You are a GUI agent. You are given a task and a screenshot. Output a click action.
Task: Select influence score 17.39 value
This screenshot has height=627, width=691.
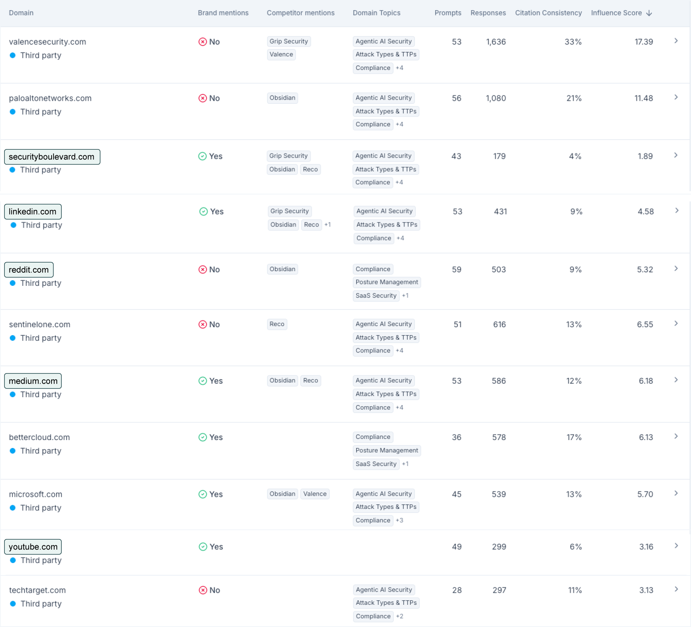644,42
